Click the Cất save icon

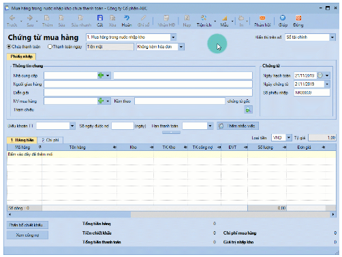coord(100,18)
